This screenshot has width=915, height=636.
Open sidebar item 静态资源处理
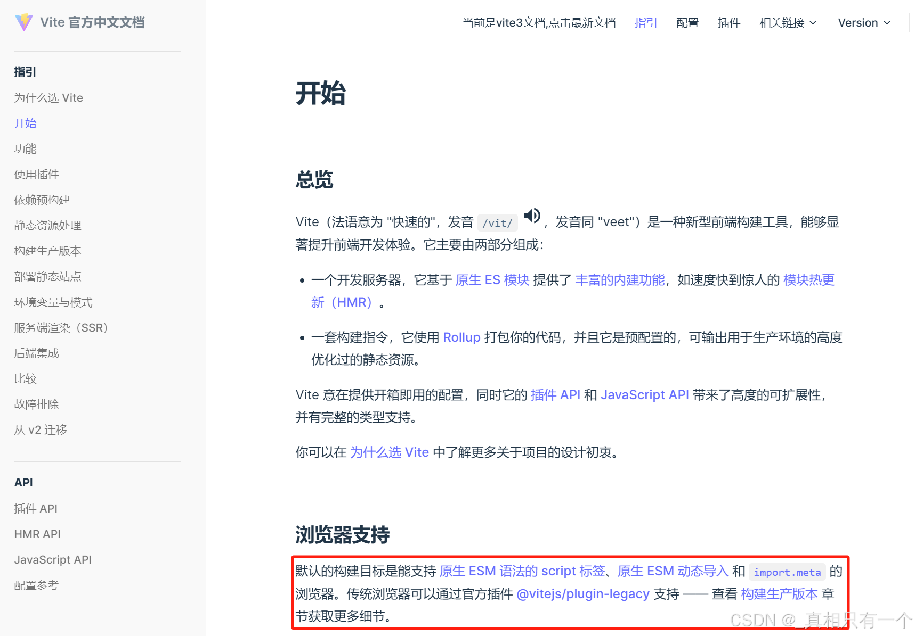tap(47, 226)
